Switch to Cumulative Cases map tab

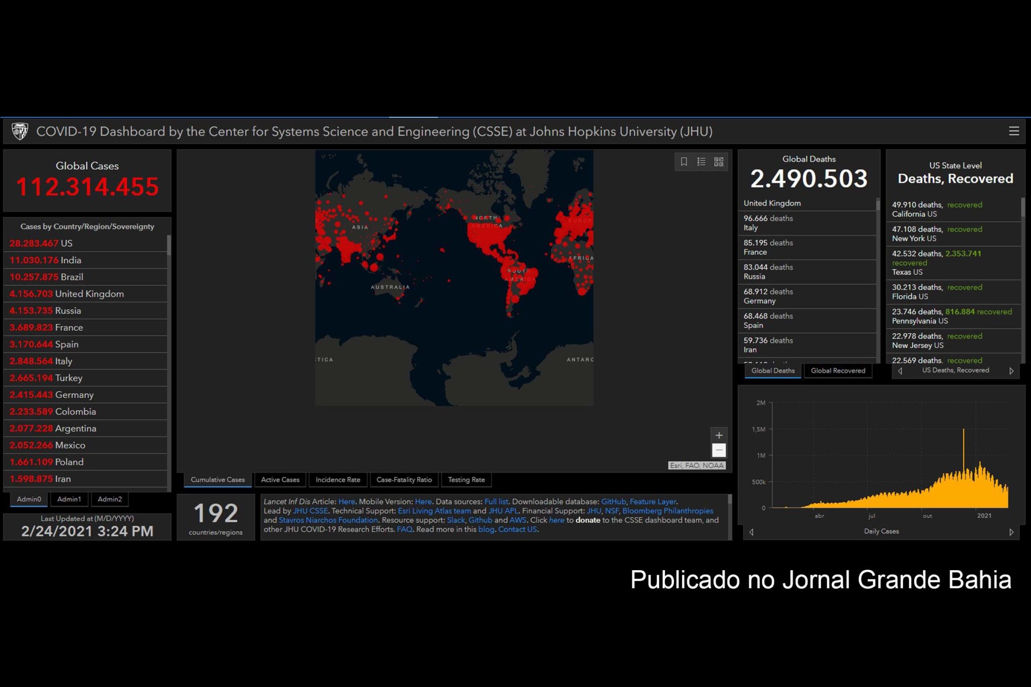(x=217, y=480)
